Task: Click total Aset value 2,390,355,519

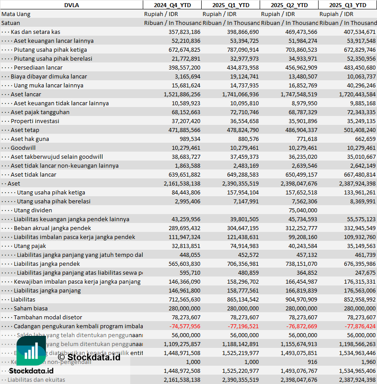Action: (240, 184)
